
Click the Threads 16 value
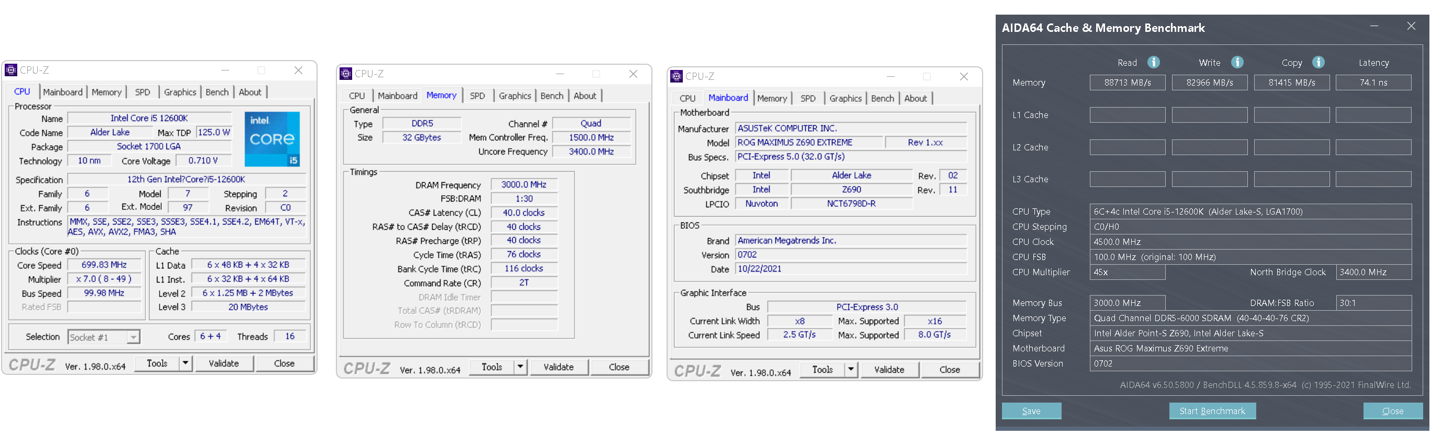click(289, 336)
